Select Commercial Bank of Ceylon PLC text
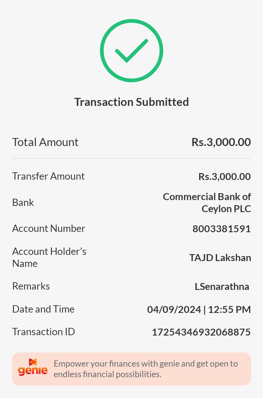263x398 pixels. [x=207, y=203]
